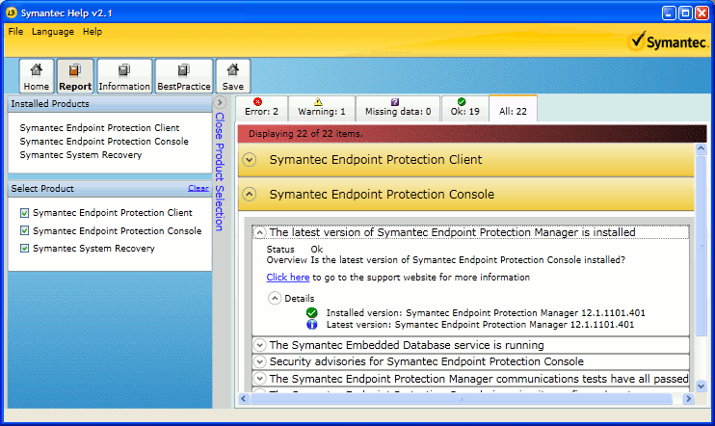Uncheck Symantec Endpoint Protection Client checkbox
The image size is (715, 426).
pyautogui.click(x=25, y=213)
